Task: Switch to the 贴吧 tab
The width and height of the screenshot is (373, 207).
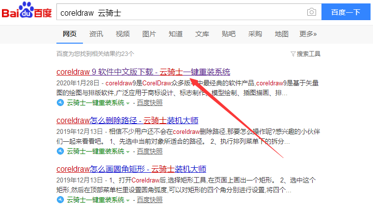Action: 229,34
